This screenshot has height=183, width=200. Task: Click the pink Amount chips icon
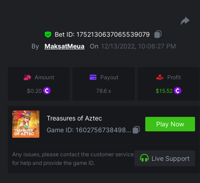click(x=27, y=77)
